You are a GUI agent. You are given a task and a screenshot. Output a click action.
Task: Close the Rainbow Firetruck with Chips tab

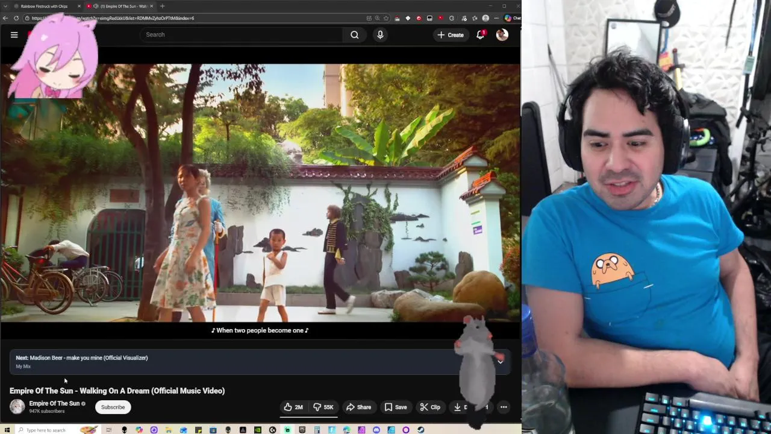[x=79, y=6]
